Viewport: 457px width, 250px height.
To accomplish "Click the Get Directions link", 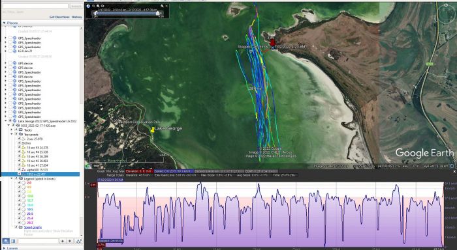I will (59, 17).
